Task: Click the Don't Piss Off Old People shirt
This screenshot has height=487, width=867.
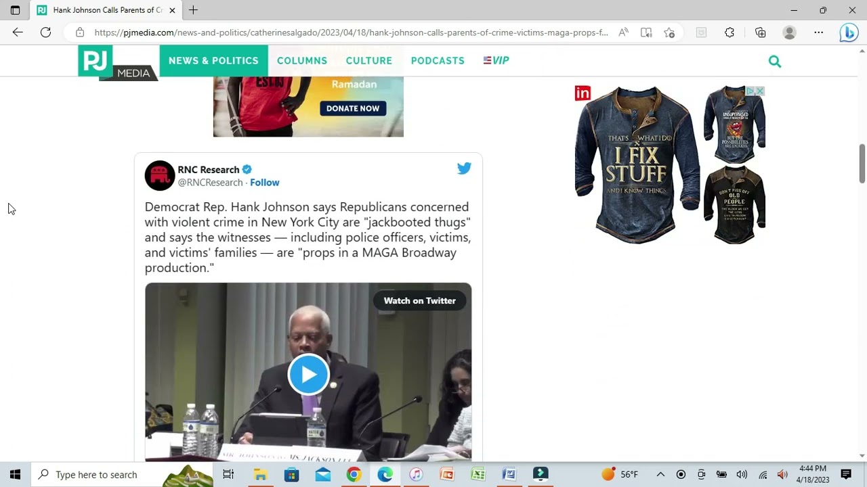Action: tap(734, 204)
